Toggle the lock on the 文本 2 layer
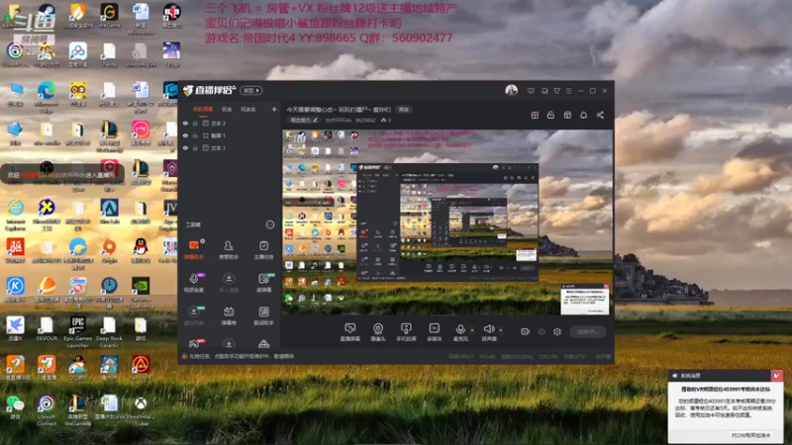 pos(195,123)
